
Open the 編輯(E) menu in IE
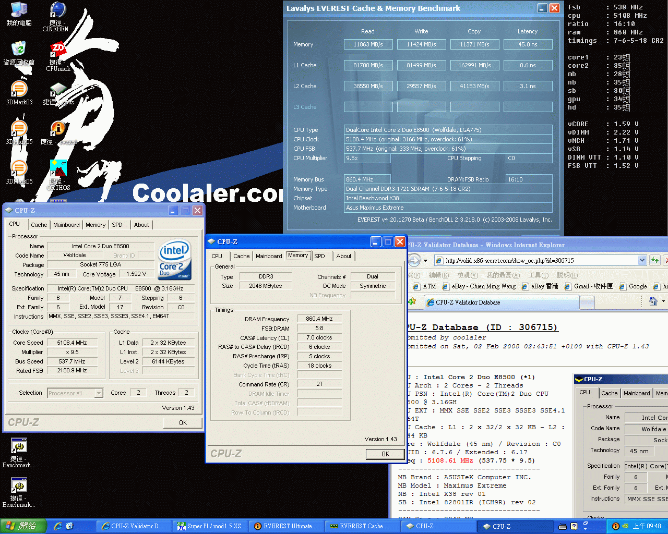[x=438, y=275]
